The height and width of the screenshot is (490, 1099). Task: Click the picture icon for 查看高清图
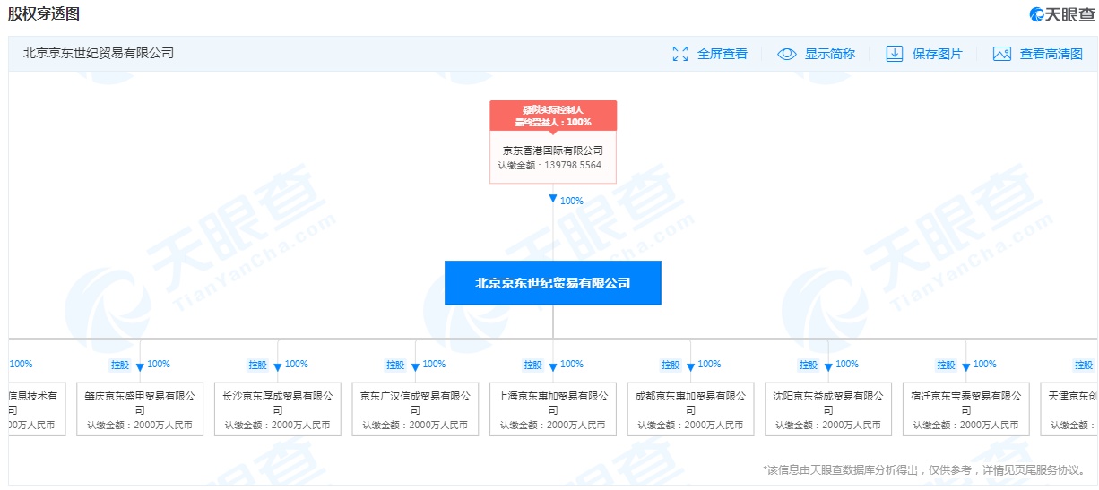[1001, 54]
